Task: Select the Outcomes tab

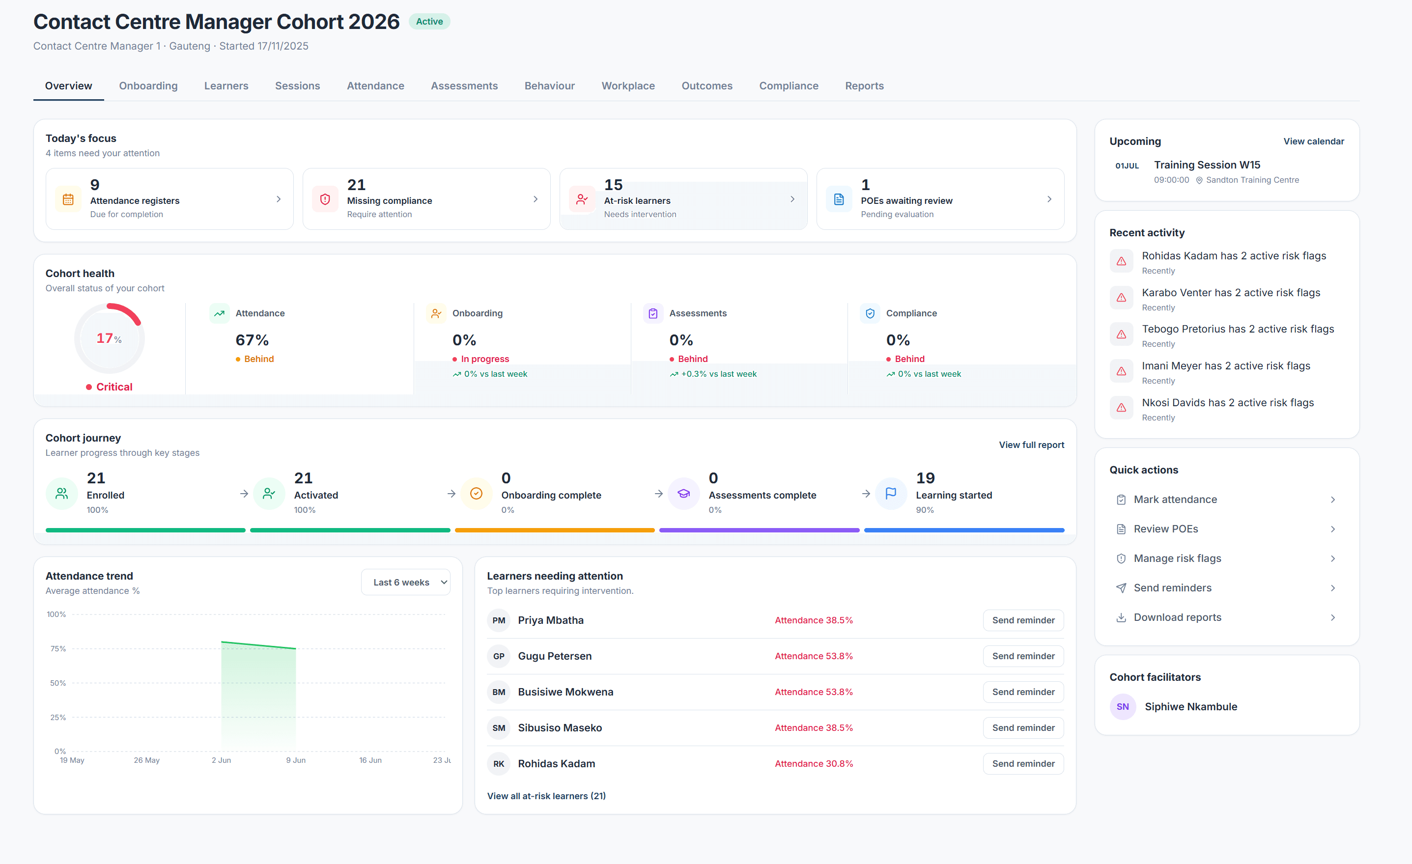Action: coord(706,86)
